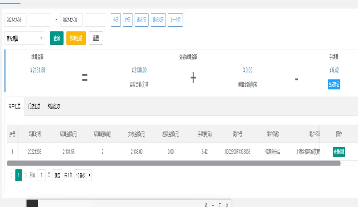
Task: Choose the 上一个月 date range
Action: (x=175, y=20)
